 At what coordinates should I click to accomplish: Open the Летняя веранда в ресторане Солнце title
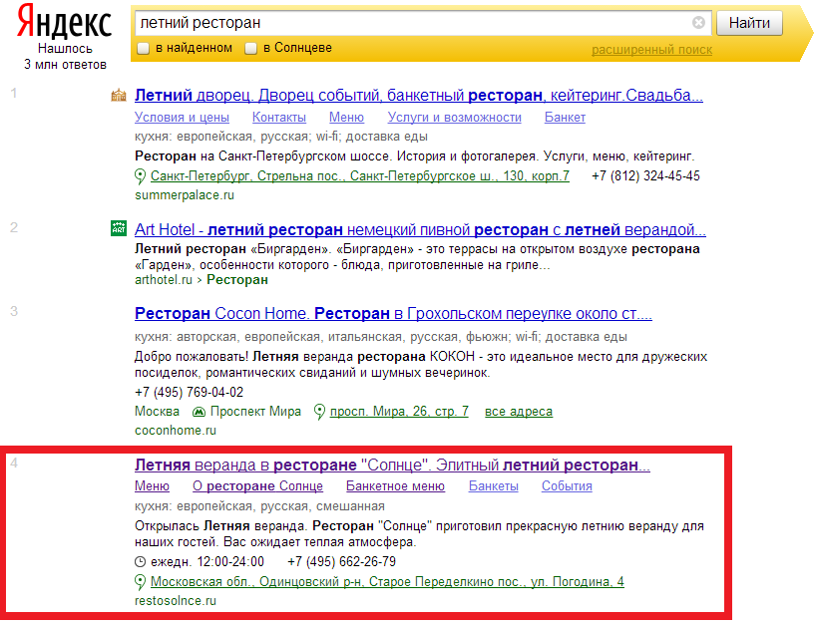point(392,466)
